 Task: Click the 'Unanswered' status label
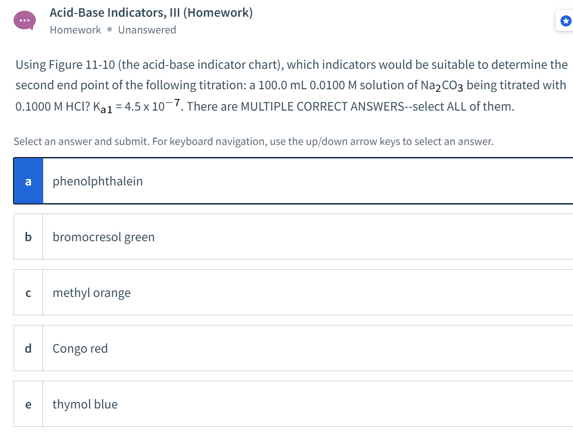147,29
